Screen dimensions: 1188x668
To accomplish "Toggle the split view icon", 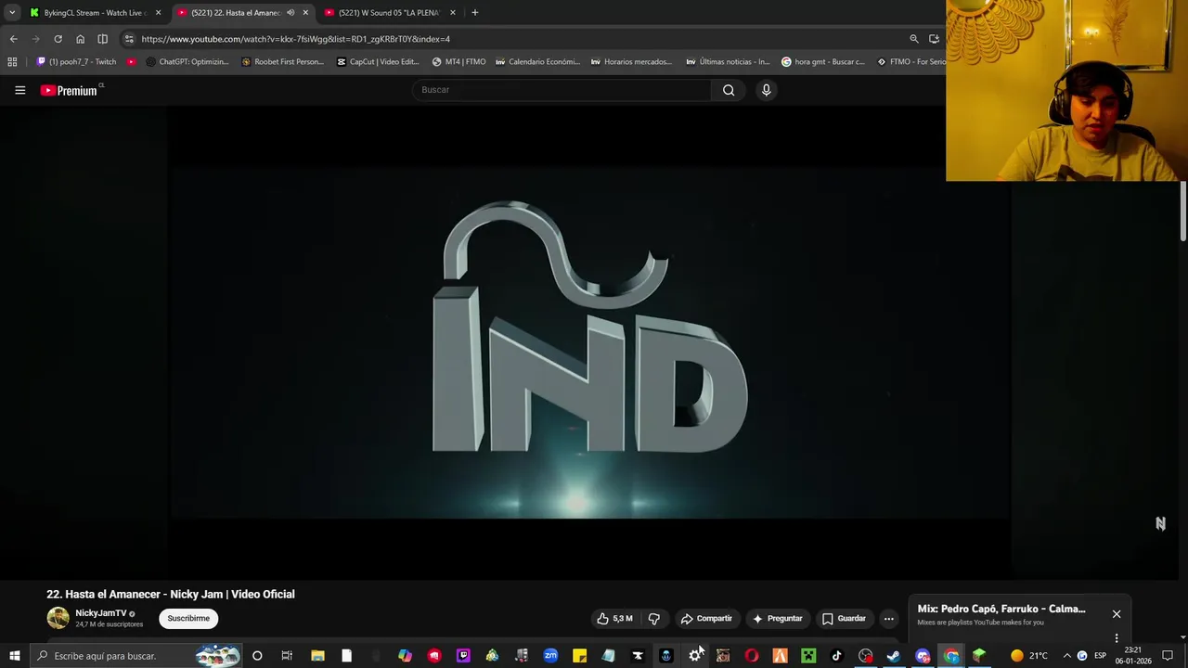I will [102, 39].
